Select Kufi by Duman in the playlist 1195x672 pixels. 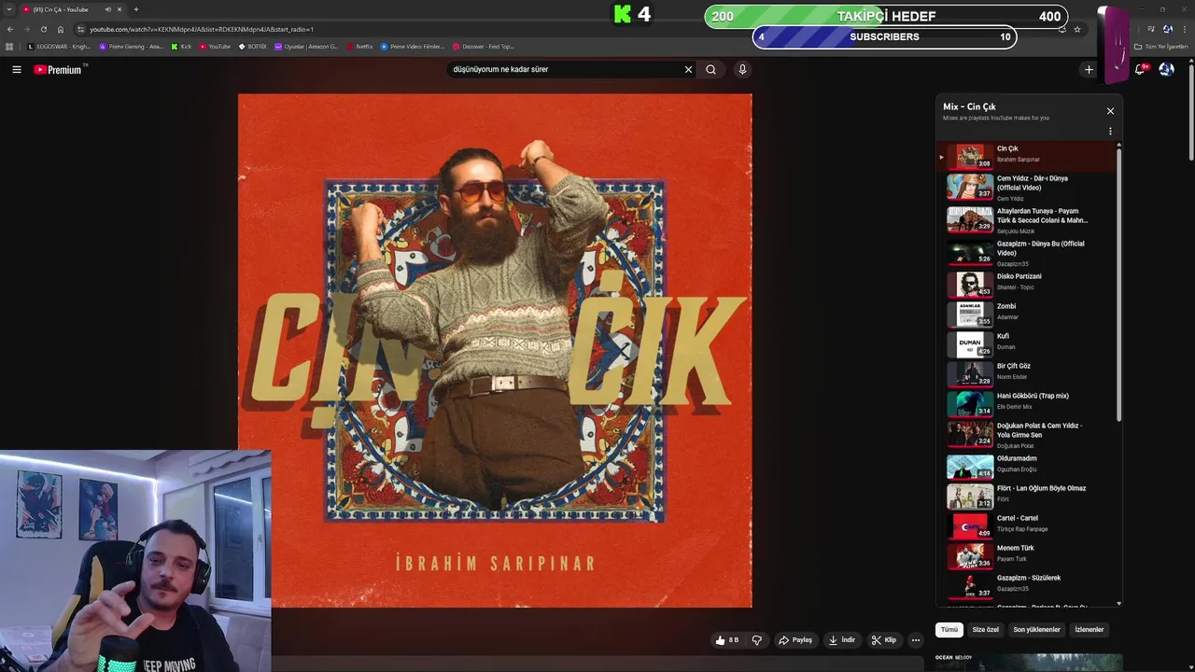[1027, 343]
